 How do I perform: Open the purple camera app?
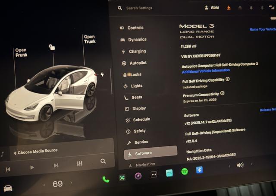pyautogui.click(x=138, y=176)
